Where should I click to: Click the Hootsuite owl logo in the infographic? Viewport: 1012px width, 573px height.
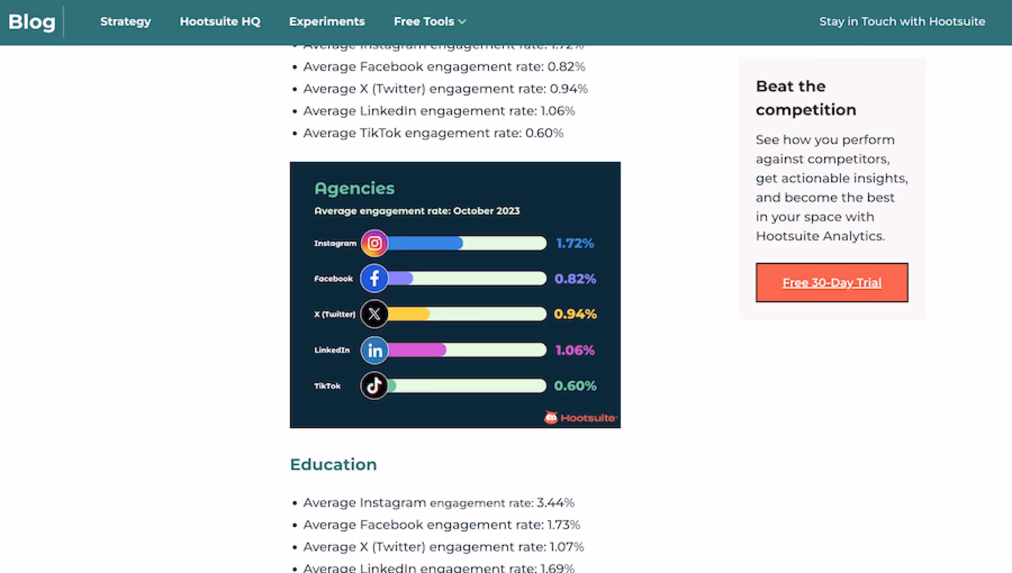pos(552,416)
